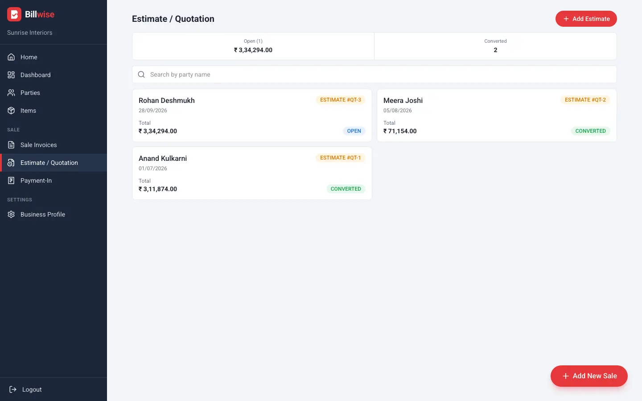Image resolution: width=642 pixels, height=401 pixels.
Task: Click the Add New Sale floating button
Action: [x=589, y=376]
